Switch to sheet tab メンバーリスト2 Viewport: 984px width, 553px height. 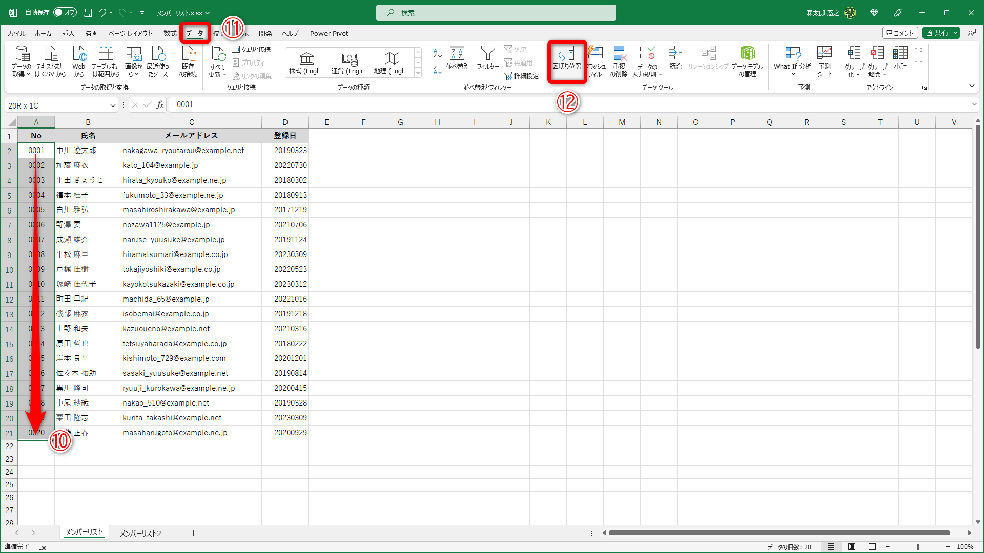pos(140,533)
